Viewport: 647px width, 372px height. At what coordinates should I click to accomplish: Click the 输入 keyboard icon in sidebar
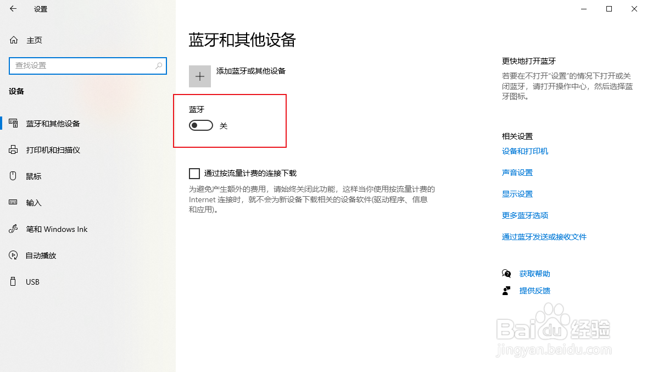click(x=12, y=203)
